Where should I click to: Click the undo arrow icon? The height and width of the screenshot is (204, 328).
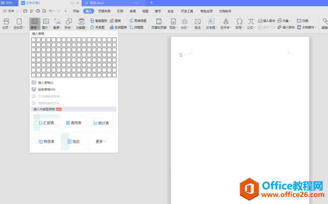click(x=50, y=11)
